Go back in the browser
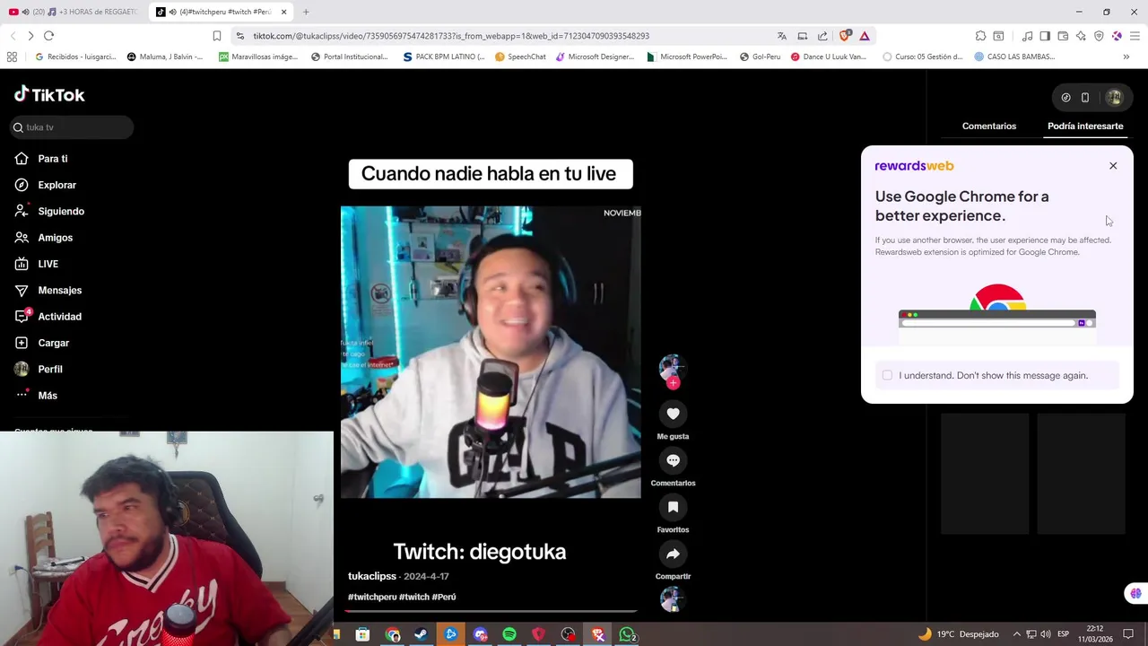The height and width of the screenshot is (646, 1148). click(13, 36)
